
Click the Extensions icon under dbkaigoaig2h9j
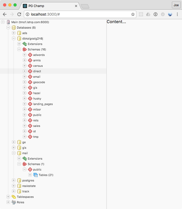click(x=25, y=44)
